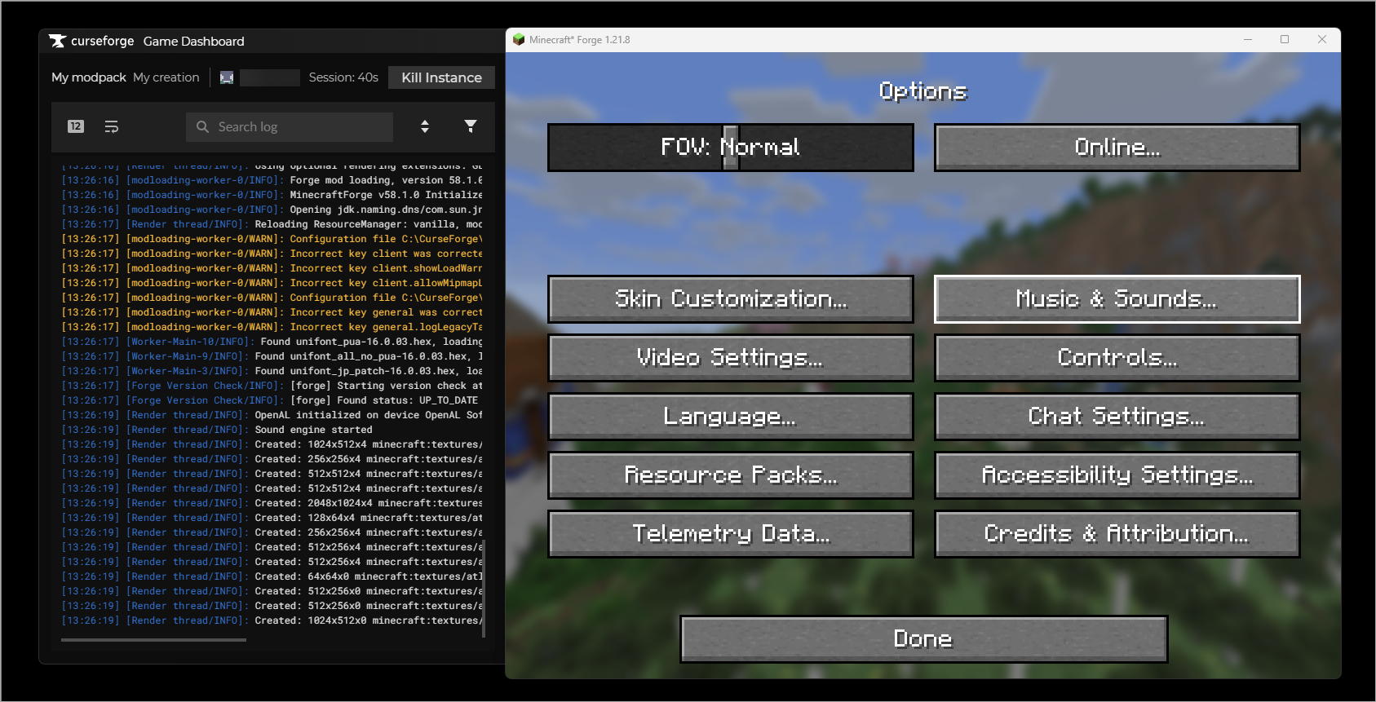The width and height of the screenshot is (1376, 702).
Task: Click the My modpack title text
Action: pos(89,77)
